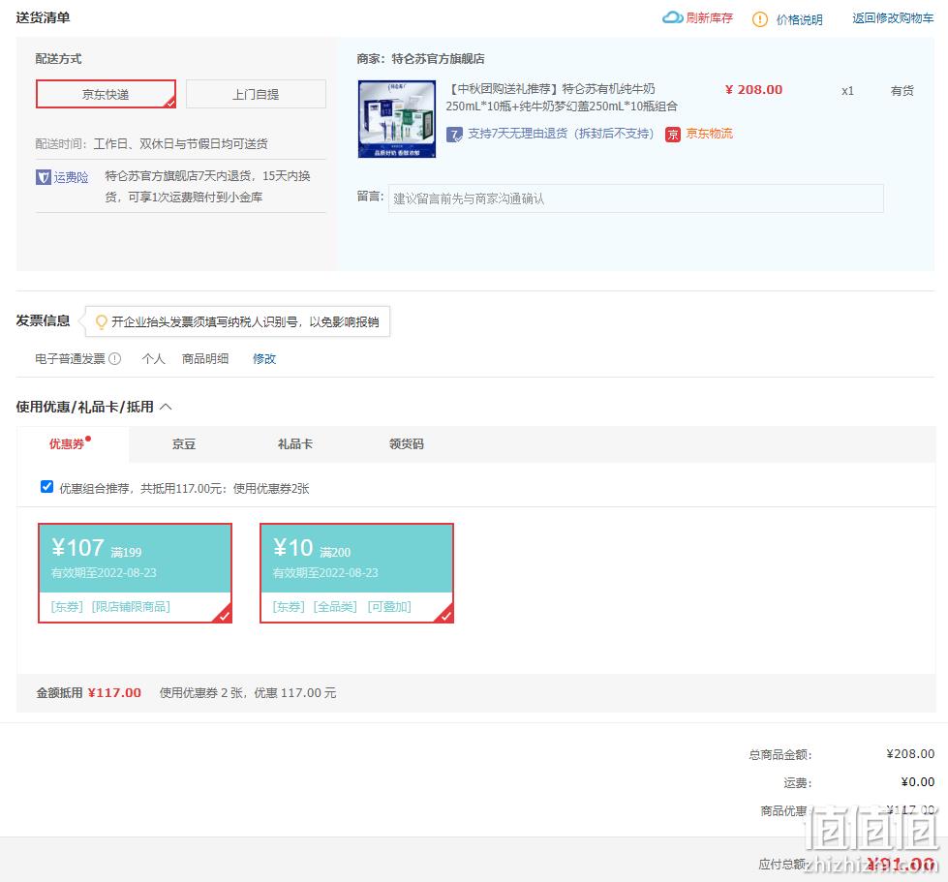Screen dimensions: 948x882
Task: Click the product price ¥208.00
Action: [x=753, y=89]
